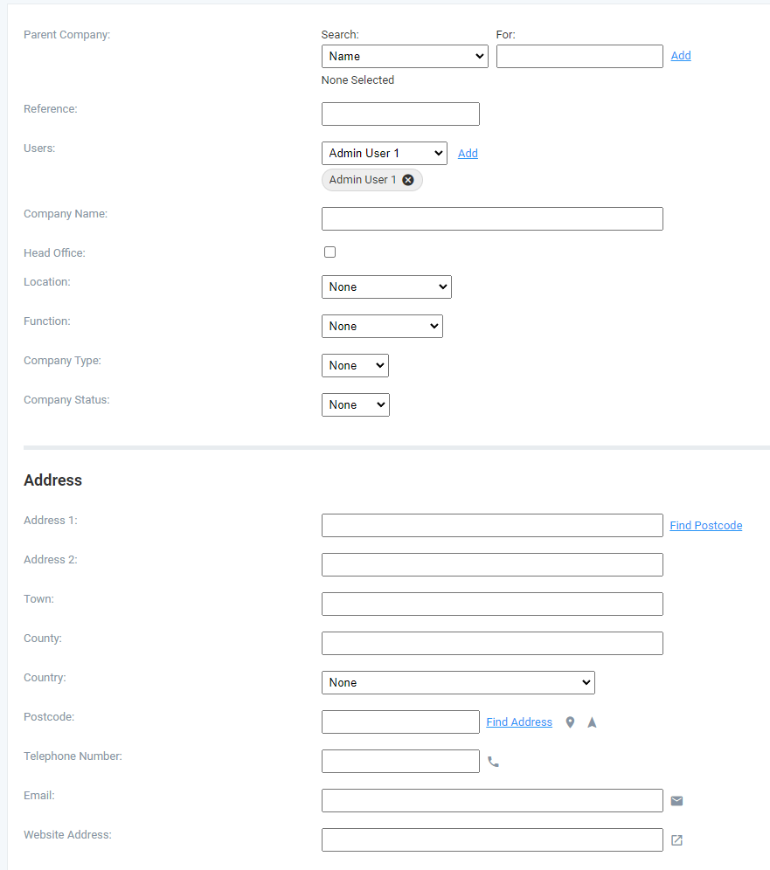Click the Find Address link

519,722
